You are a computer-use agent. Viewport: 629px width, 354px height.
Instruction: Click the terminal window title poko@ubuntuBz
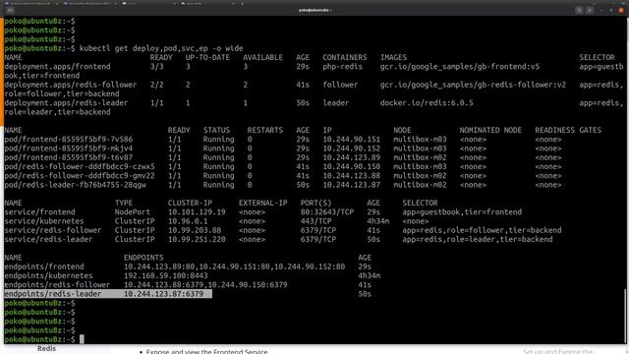[314, 10]
